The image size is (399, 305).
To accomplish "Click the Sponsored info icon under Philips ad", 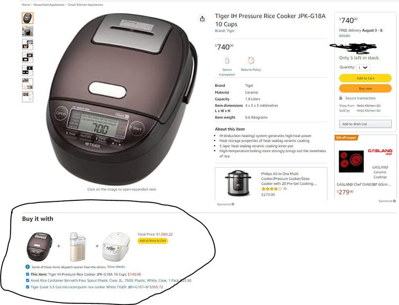I will (233, 204).
